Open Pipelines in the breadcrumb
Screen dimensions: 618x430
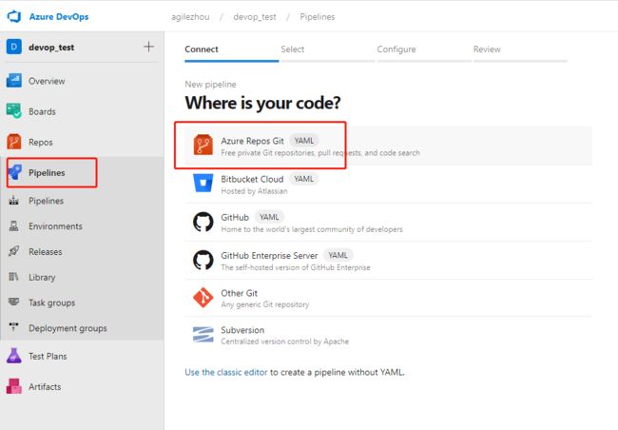point(318,17)
